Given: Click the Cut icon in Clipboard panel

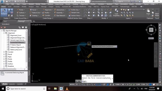Looking at the screenshot, I should pos(153,10).
